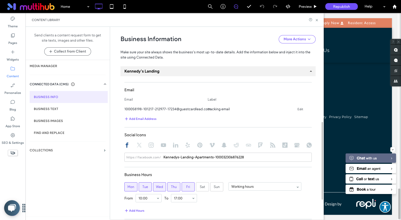
Task: Switch to mobile view icon
Action: tap(125, 7)
